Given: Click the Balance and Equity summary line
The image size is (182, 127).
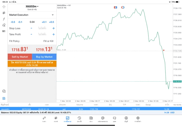Looking at the screenshot, I should click(x=36, y=113).
